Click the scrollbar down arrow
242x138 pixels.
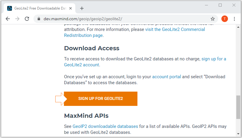click(x=238, y=134)
